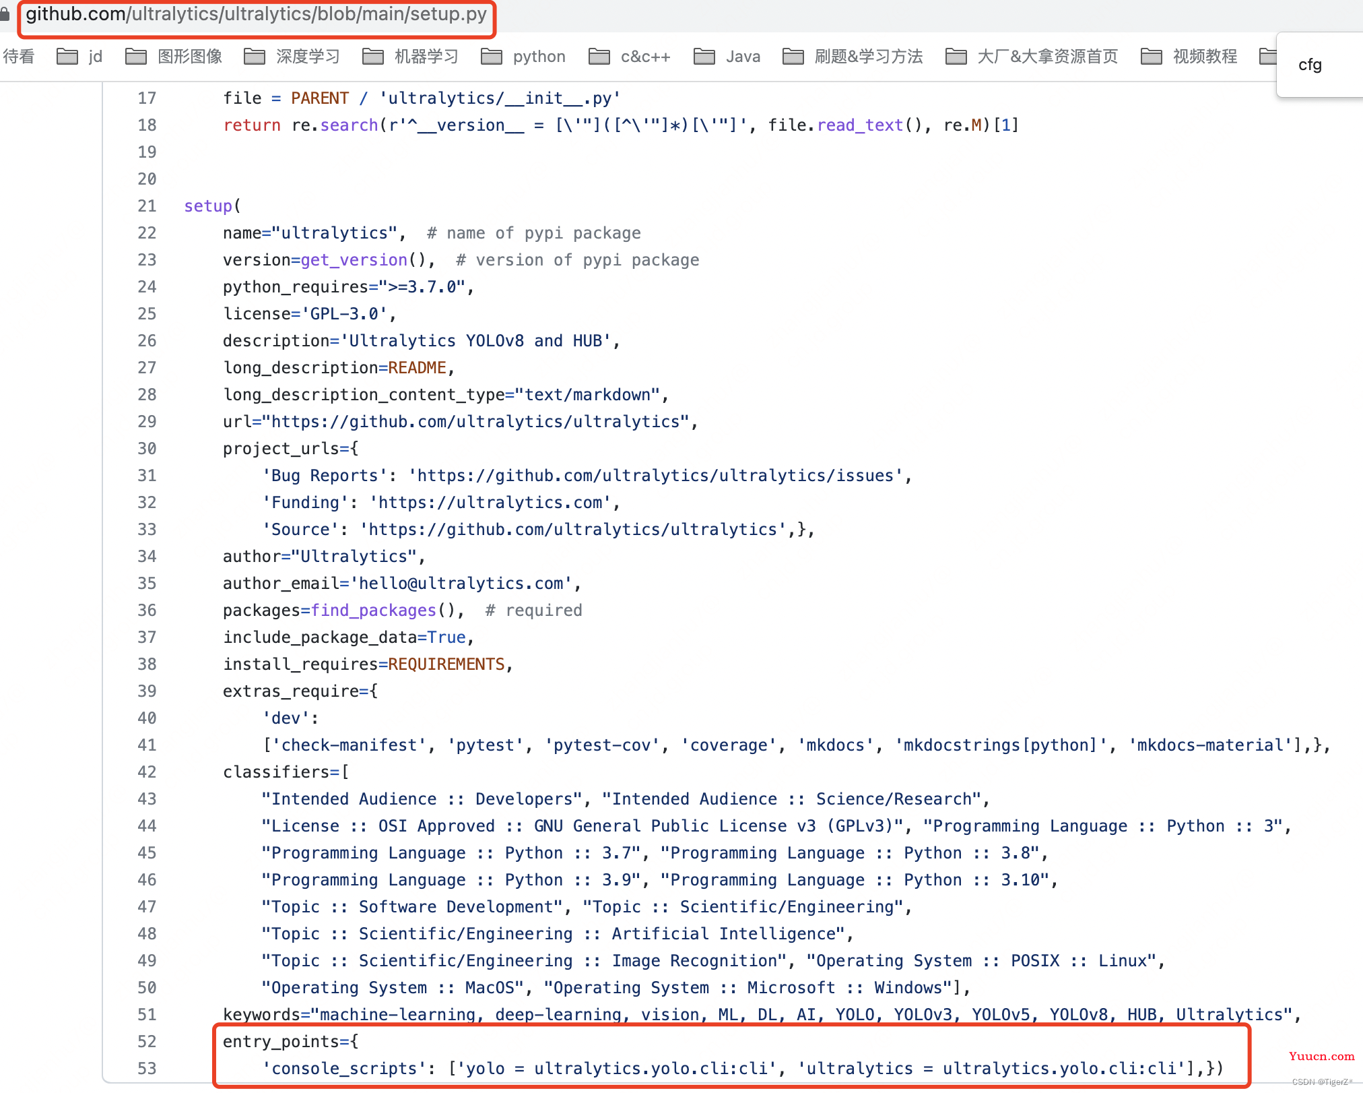Click the 'dev': key on line 40
The image size is (1363, 1093).
(x=290, y=718)
